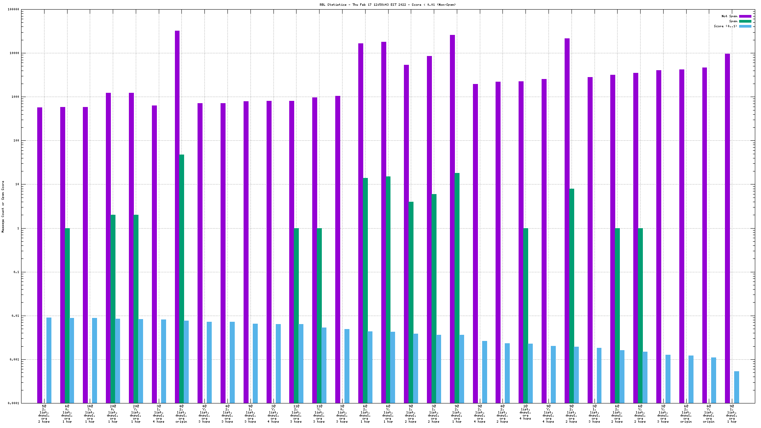The width and height of the screenshot is (761, 428).
Task: Click the green Spam legend swatch
Action: coord(745,21)
